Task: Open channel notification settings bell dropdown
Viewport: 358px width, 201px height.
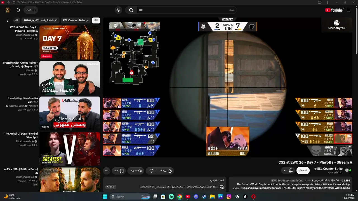Action: (x=288, y=170)
